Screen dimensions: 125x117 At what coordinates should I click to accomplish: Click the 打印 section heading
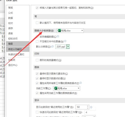coord(37,54)
